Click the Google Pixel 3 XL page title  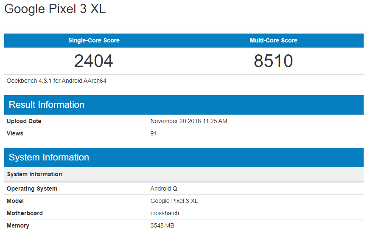pyautogui.click(x=55, y=9)
